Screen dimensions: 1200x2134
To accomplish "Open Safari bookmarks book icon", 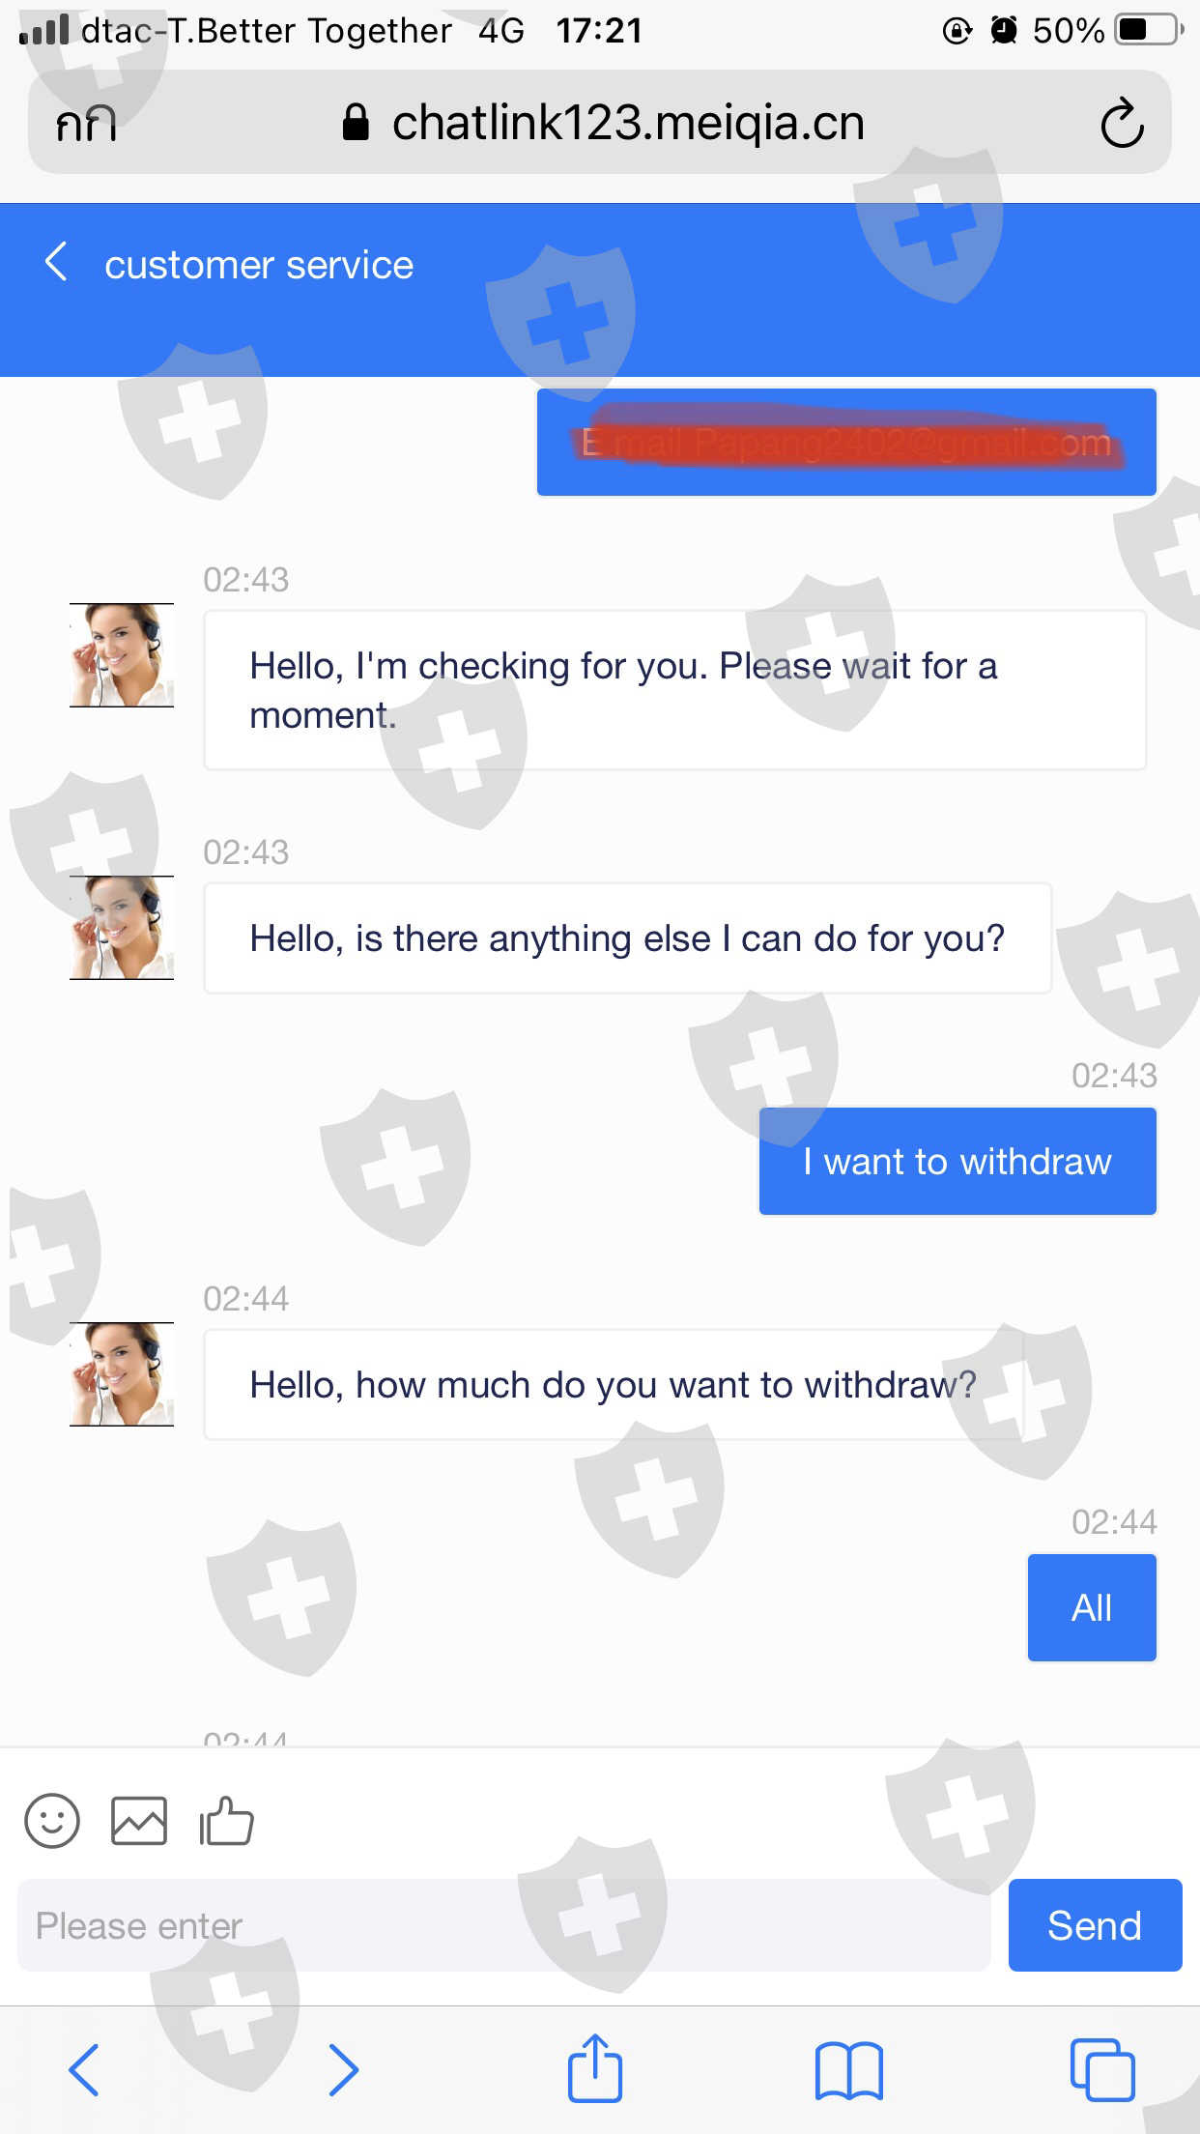I will coord(848,2070).
